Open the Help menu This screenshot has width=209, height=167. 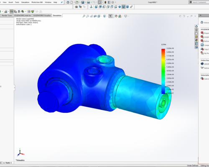(x=55, y=2)
